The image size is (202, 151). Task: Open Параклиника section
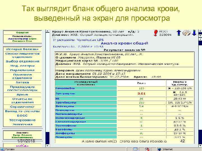[x=22, y=70]
